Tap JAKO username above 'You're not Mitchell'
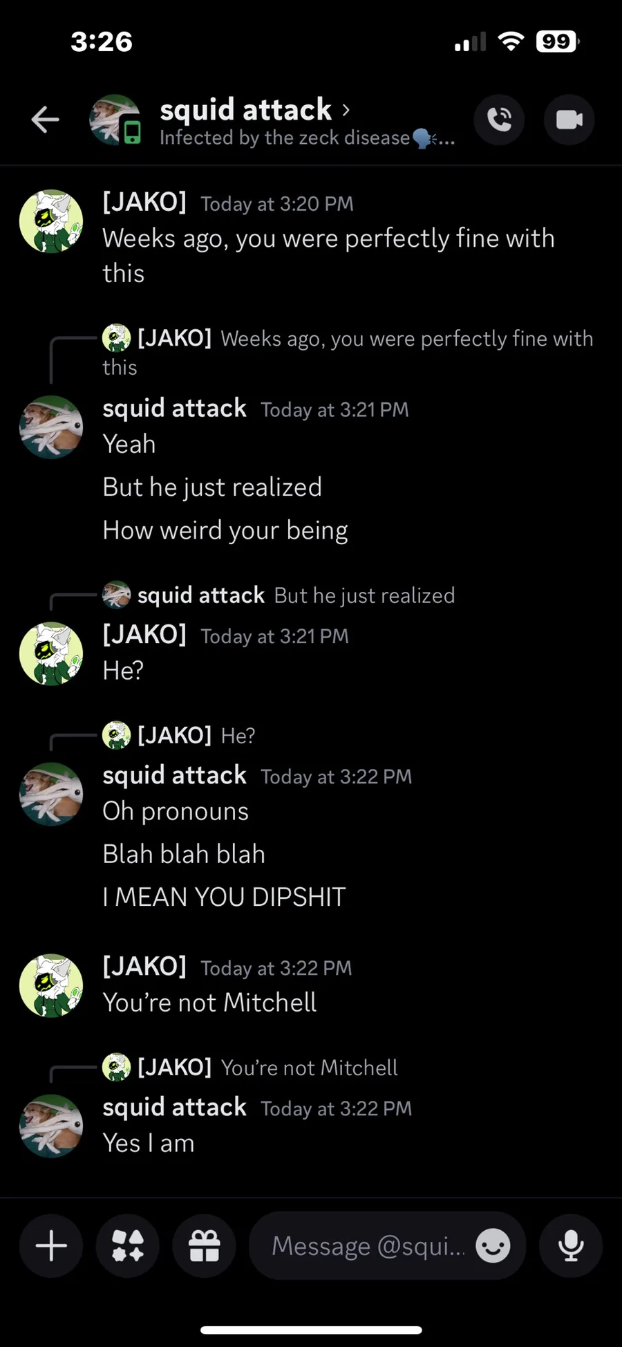Screen dimensions: 622x1347 click(144, 966)
